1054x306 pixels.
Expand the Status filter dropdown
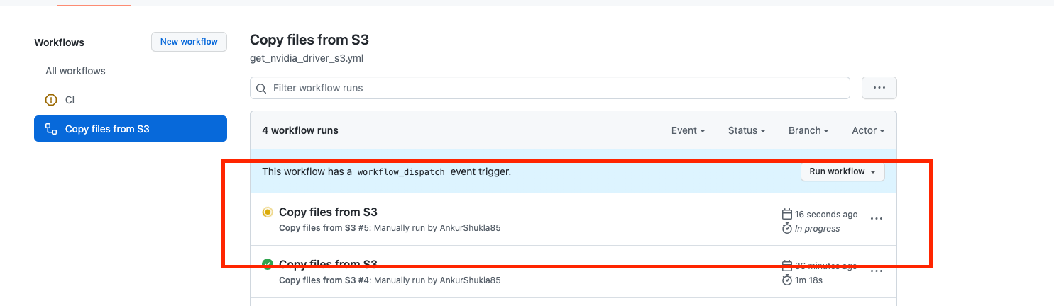[x=747, y=130]
